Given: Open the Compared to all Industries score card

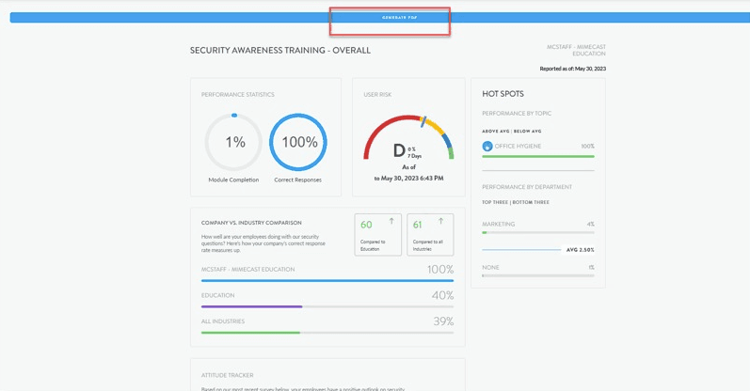Looking at the screenshot, I should pos(430,235).
